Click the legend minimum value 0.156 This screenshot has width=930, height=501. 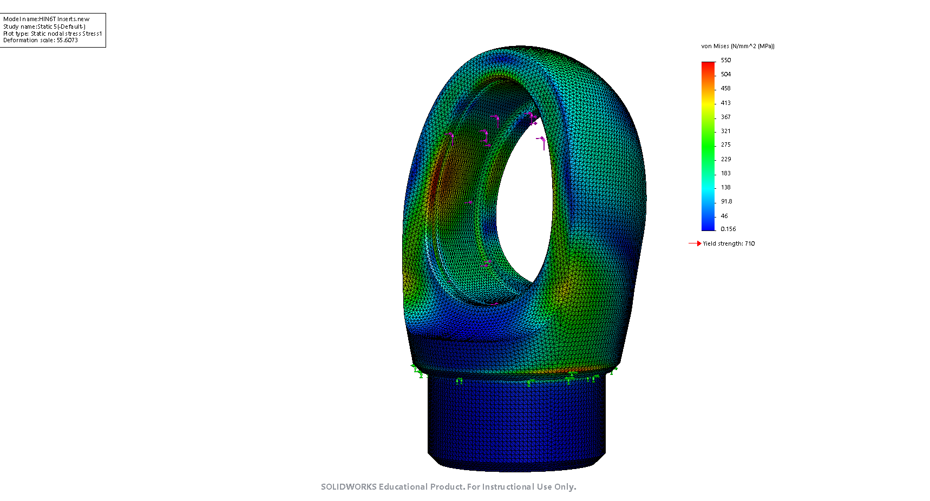[728, 229]
